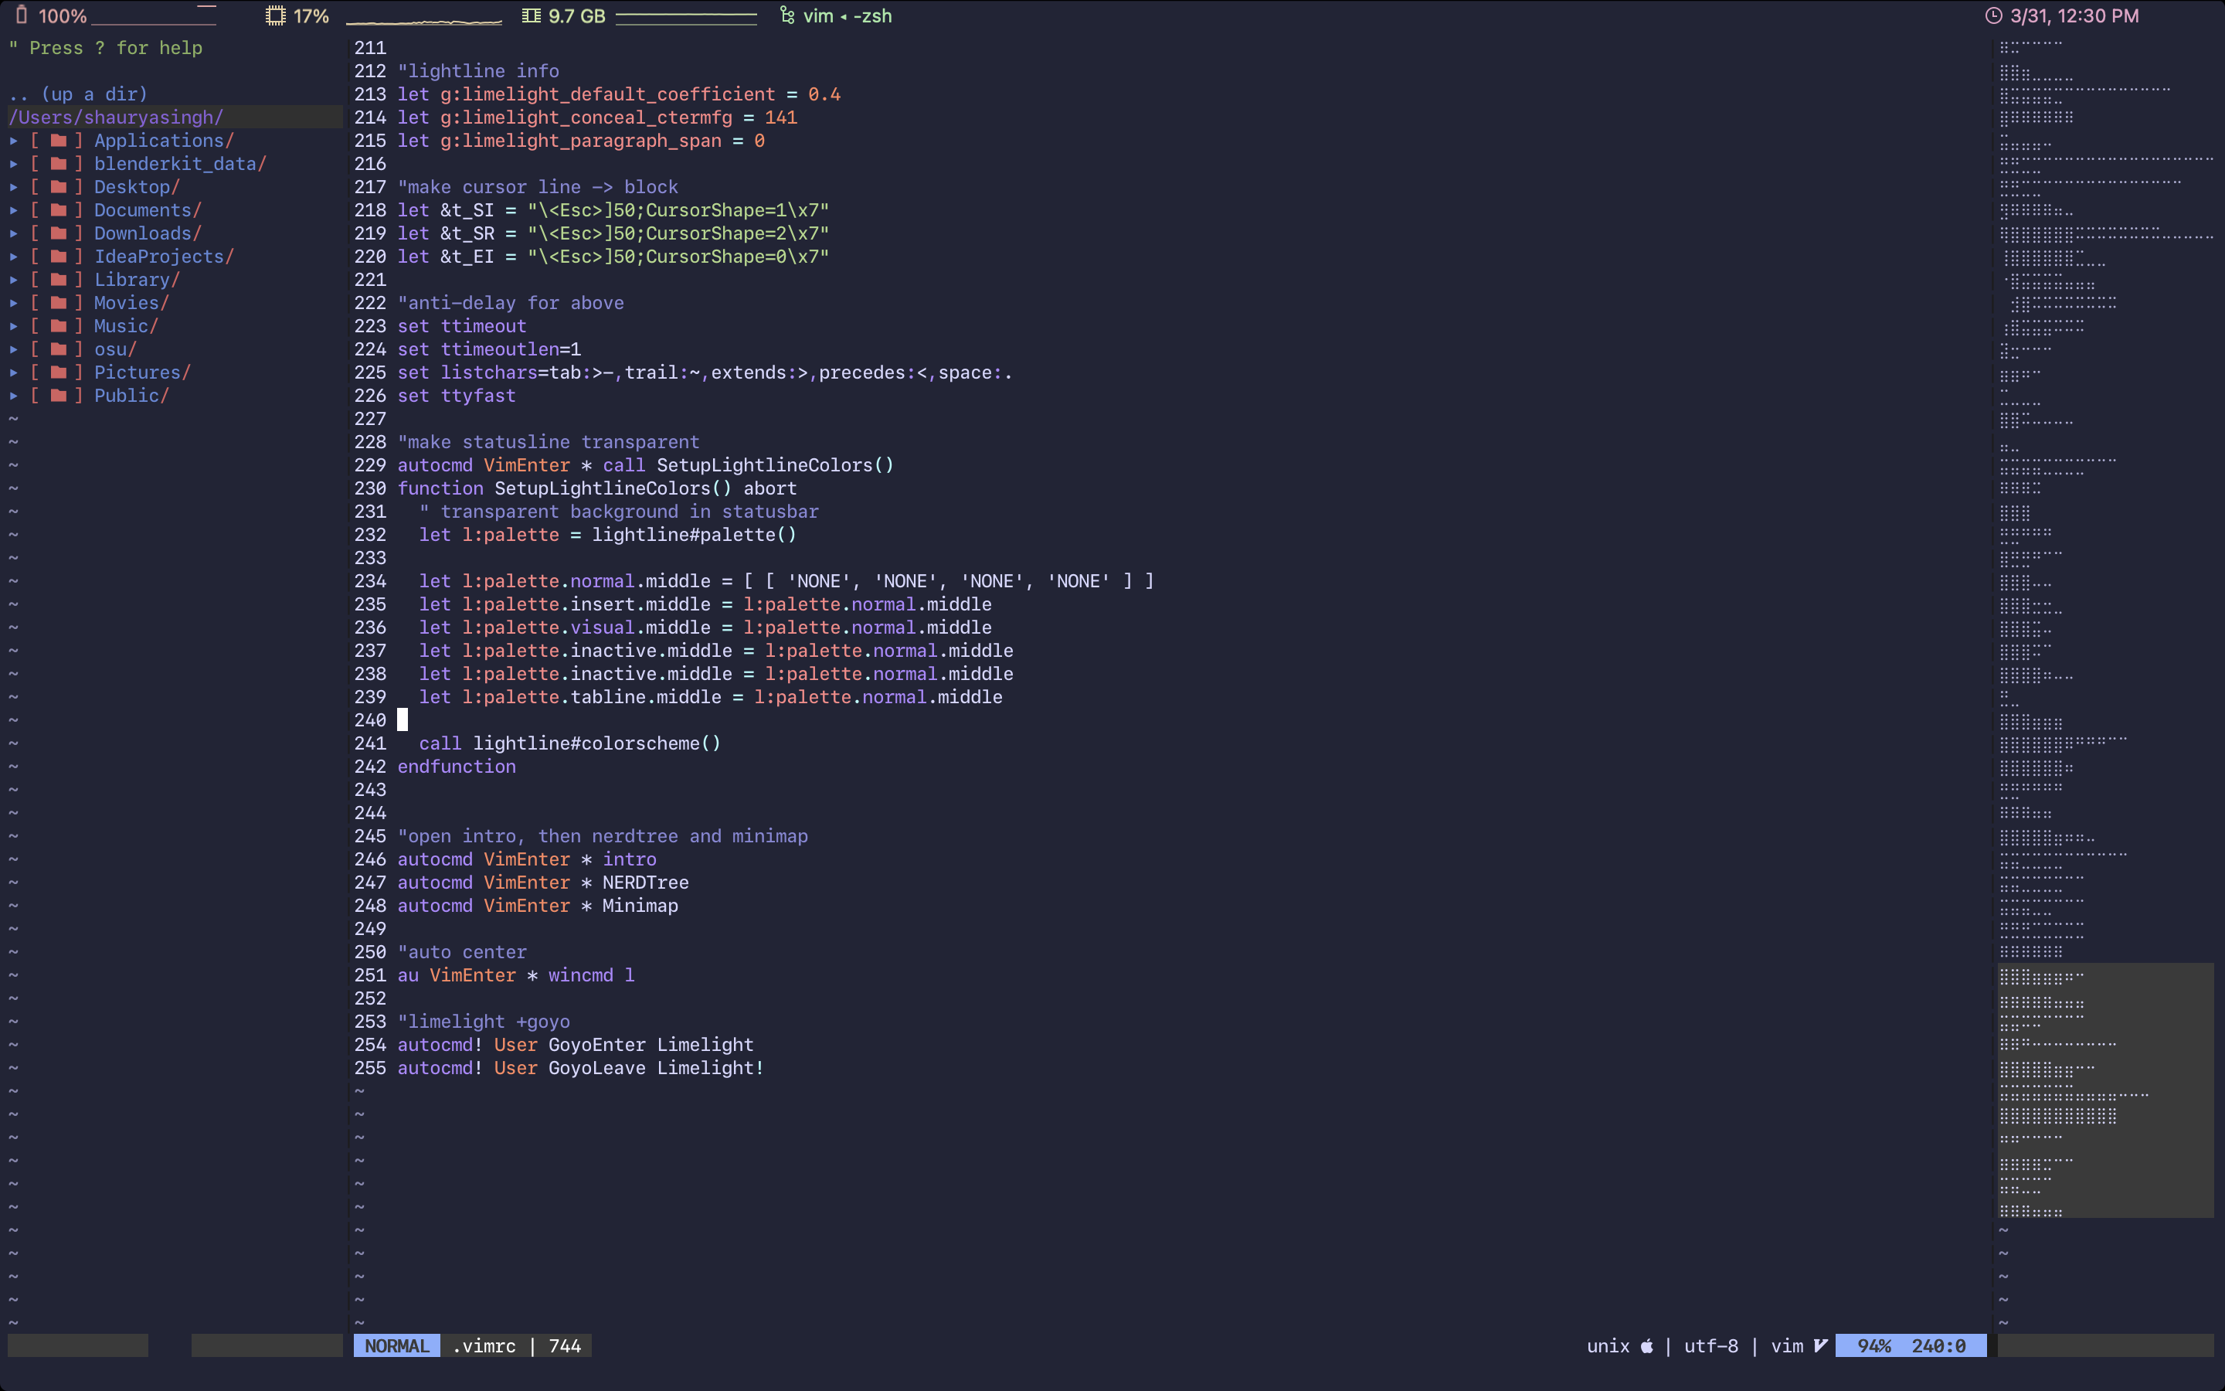Expand the Downloads/ tree node

pos(14,233)
